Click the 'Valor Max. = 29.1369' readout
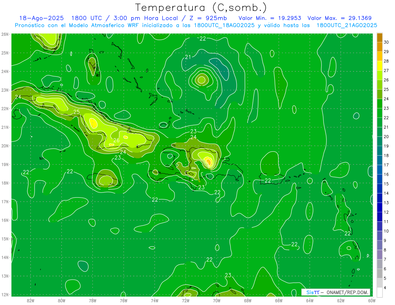This screenshot has height=305, width=395. coord(340,18)
